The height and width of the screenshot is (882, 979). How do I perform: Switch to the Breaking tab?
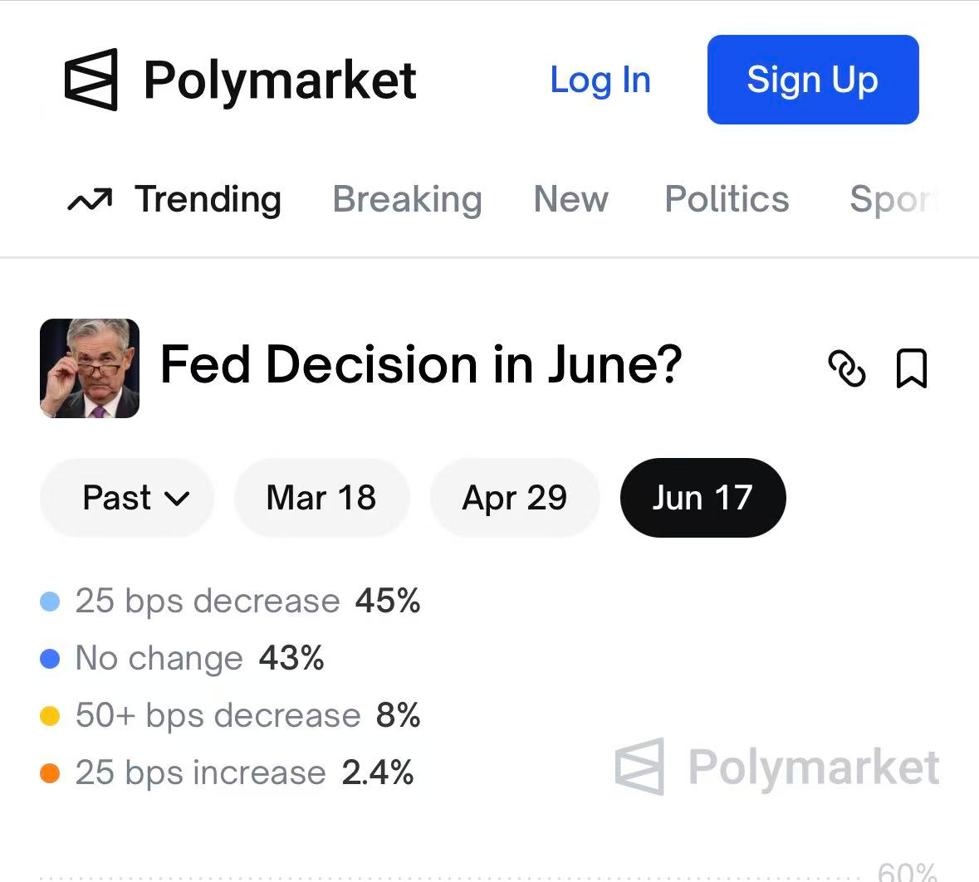[407, 200]
